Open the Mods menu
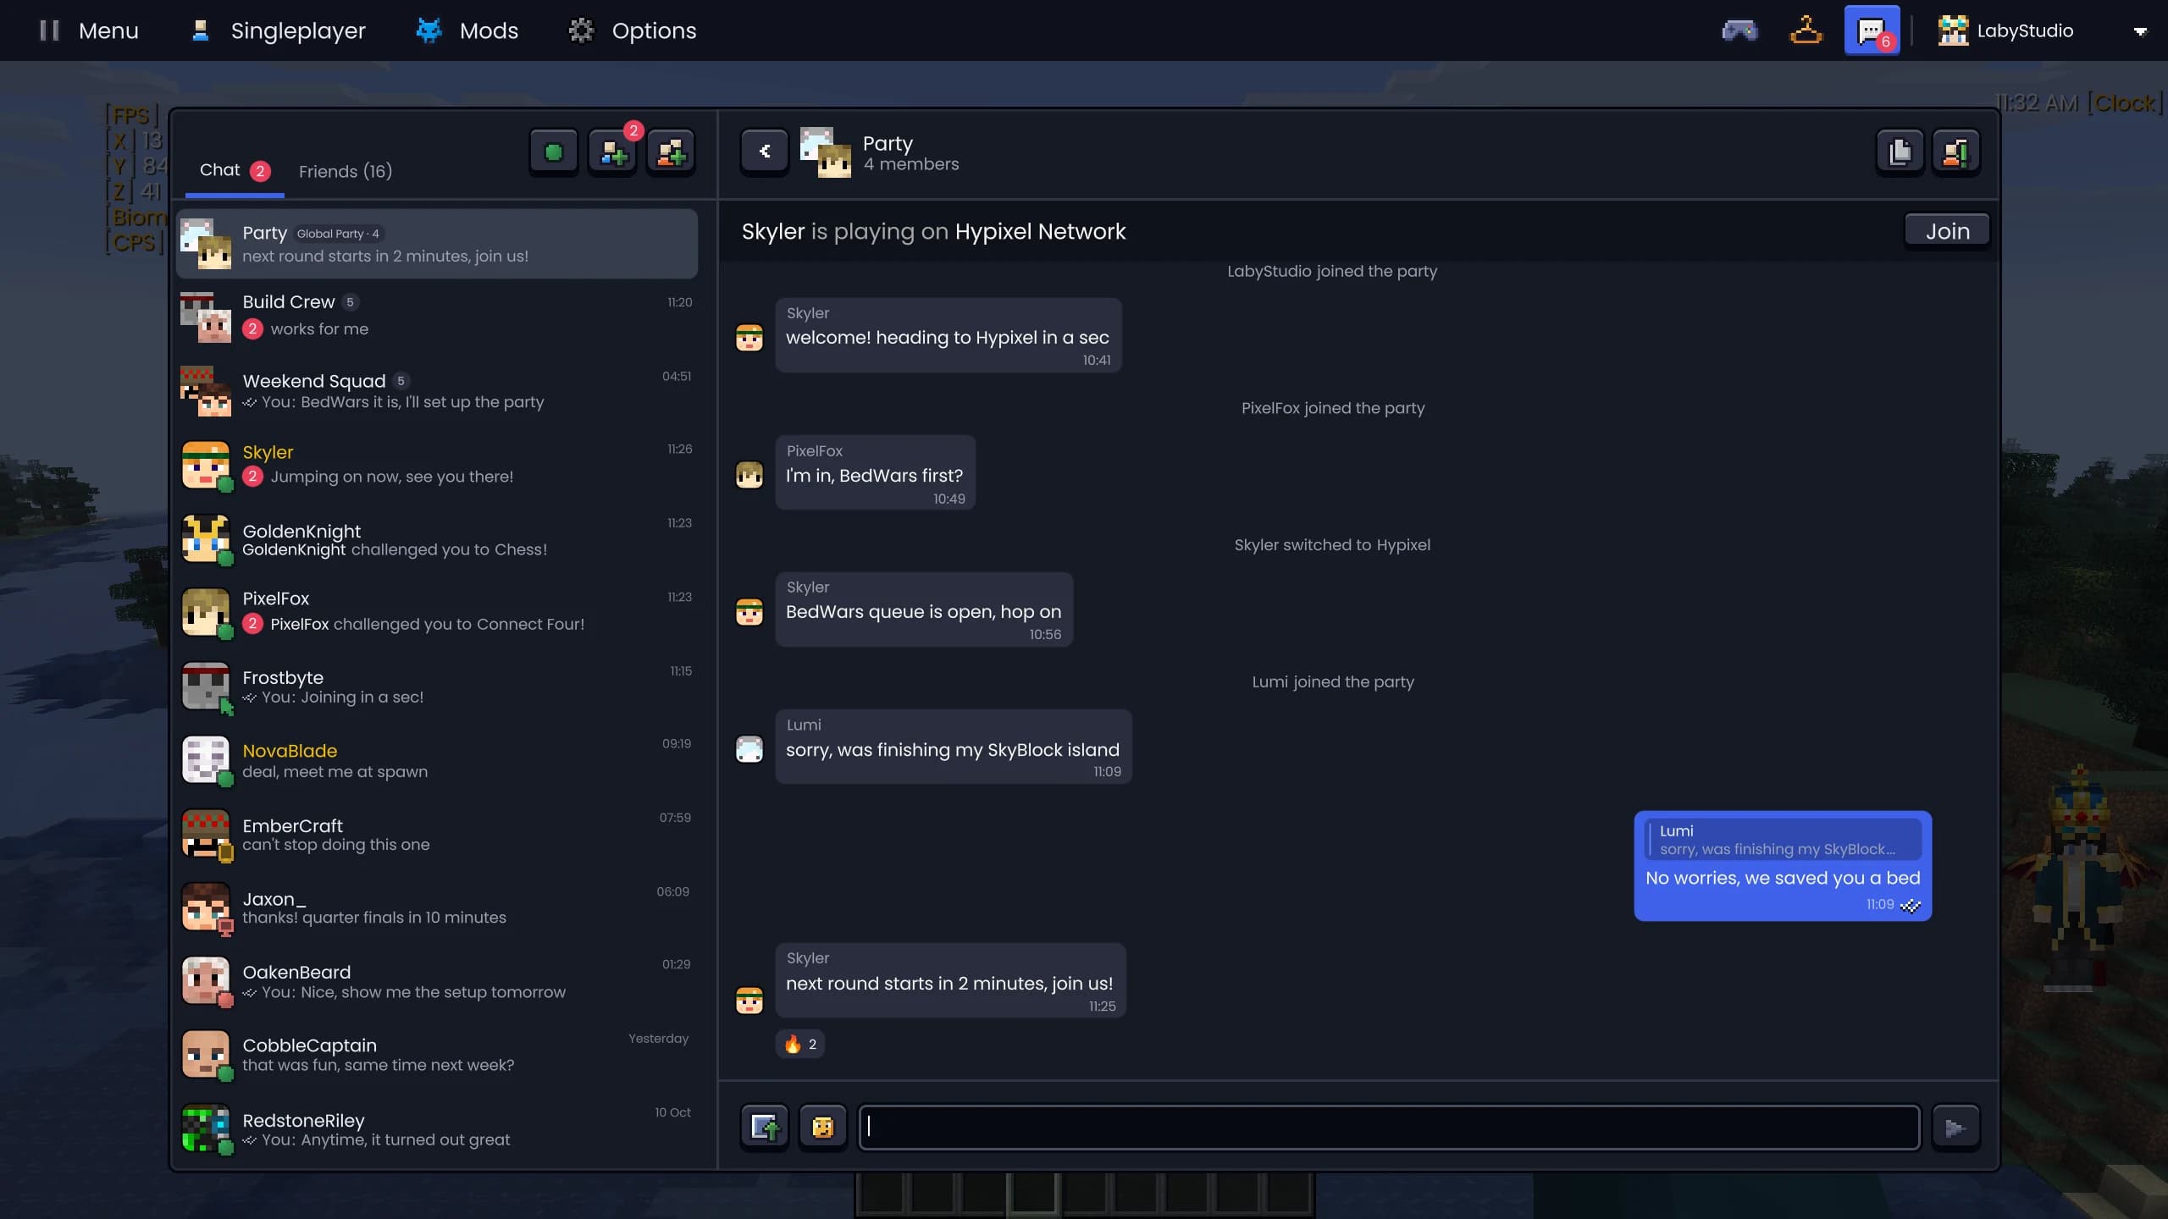The image size is (2168, 1219). (467, 30)
